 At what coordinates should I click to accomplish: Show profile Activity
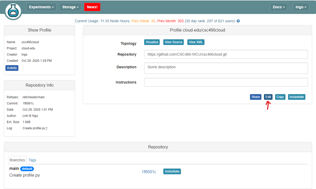click(12, 68)
